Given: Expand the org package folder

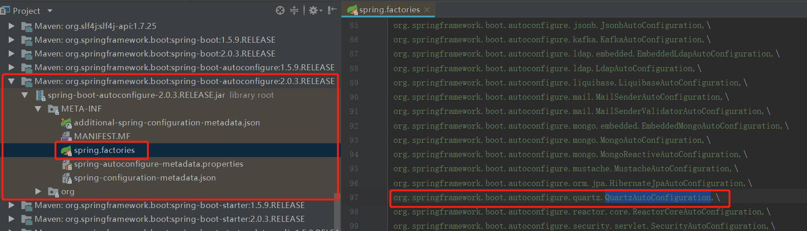Looking at the screenshot, I should 38,192.
